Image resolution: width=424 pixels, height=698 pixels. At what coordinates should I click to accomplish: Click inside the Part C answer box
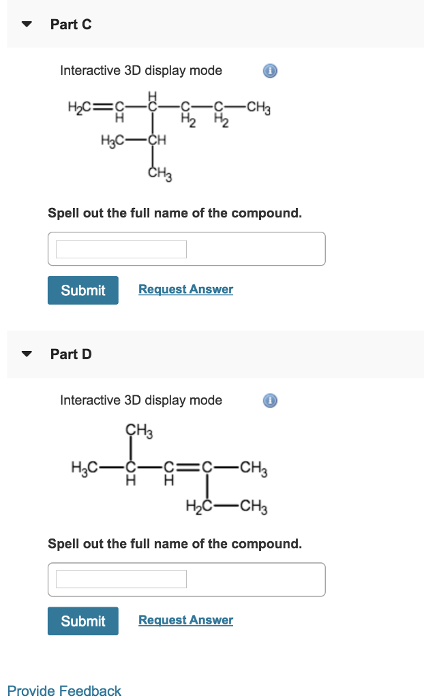[x=120, y=248]
